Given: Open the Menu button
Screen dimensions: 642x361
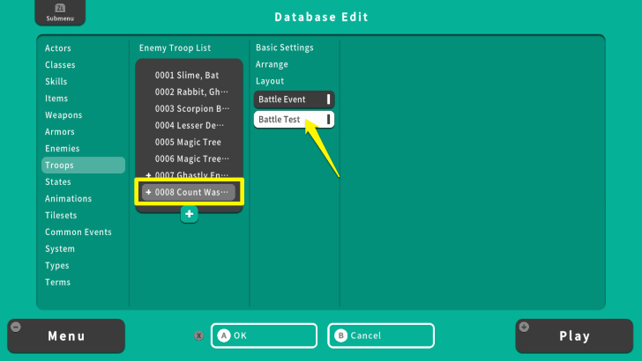Looking at the screenshot, I should [66, 336].
